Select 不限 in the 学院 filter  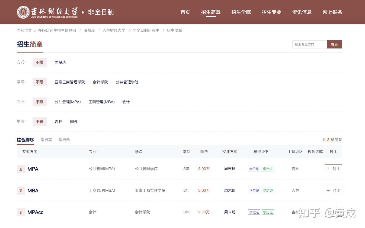(40, 82)
